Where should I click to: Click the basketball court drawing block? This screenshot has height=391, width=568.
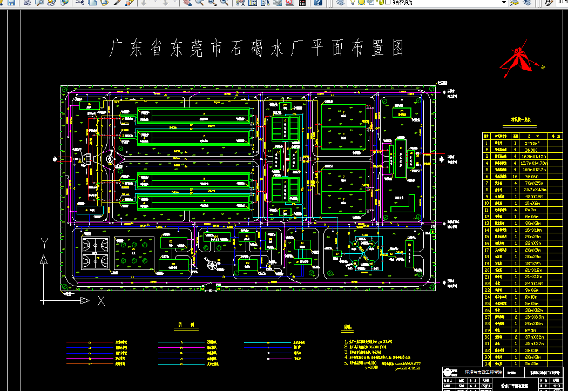(x=95, y=253)
